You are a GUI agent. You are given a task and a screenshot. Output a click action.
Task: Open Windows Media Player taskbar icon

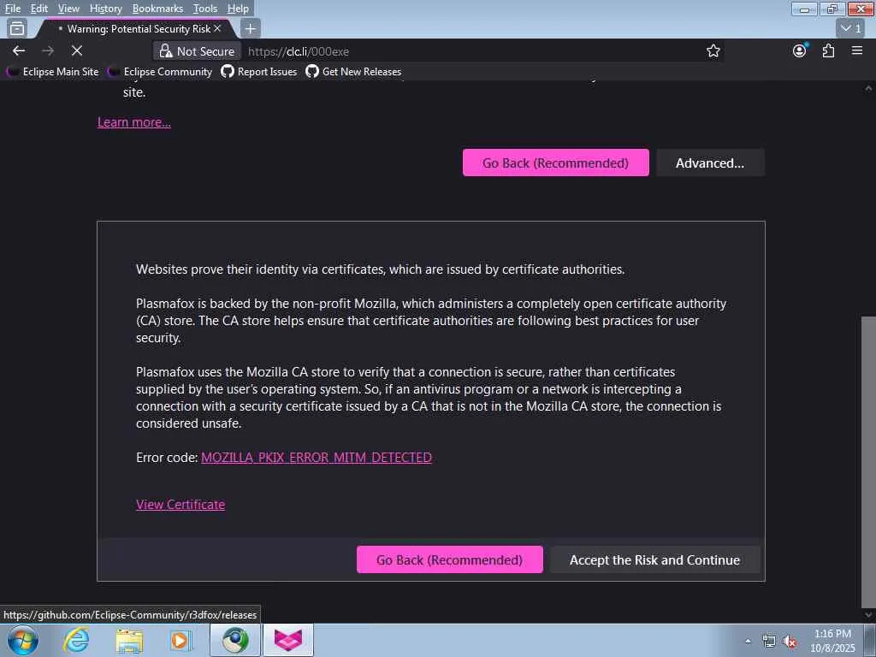[180, 640]
